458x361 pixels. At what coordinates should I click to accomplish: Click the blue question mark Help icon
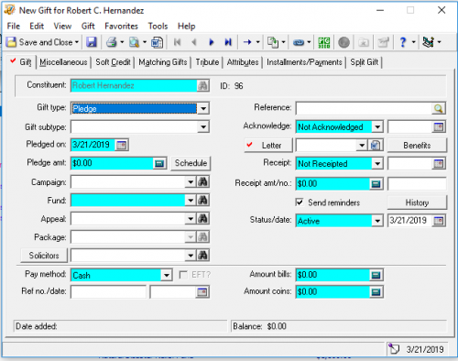click(x=403, y=42)
